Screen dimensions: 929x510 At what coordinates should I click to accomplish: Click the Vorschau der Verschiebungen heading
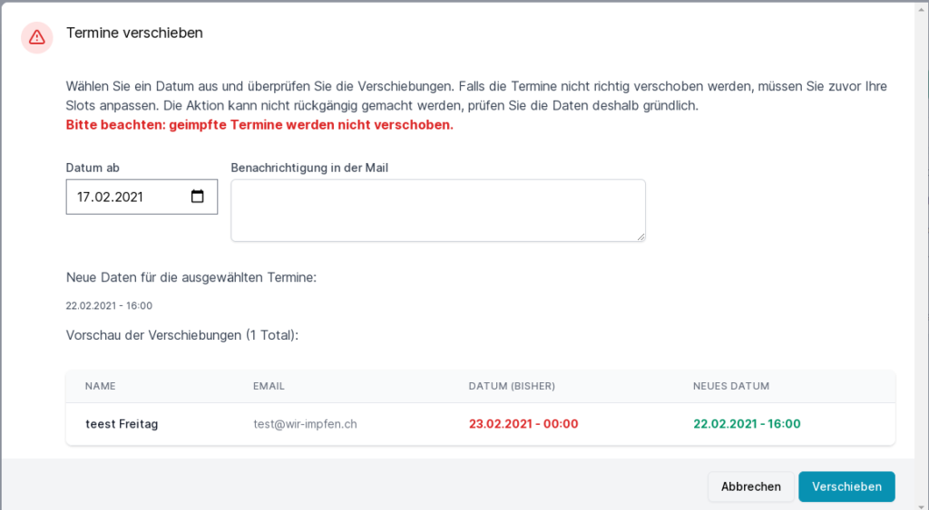coord(181,335)
